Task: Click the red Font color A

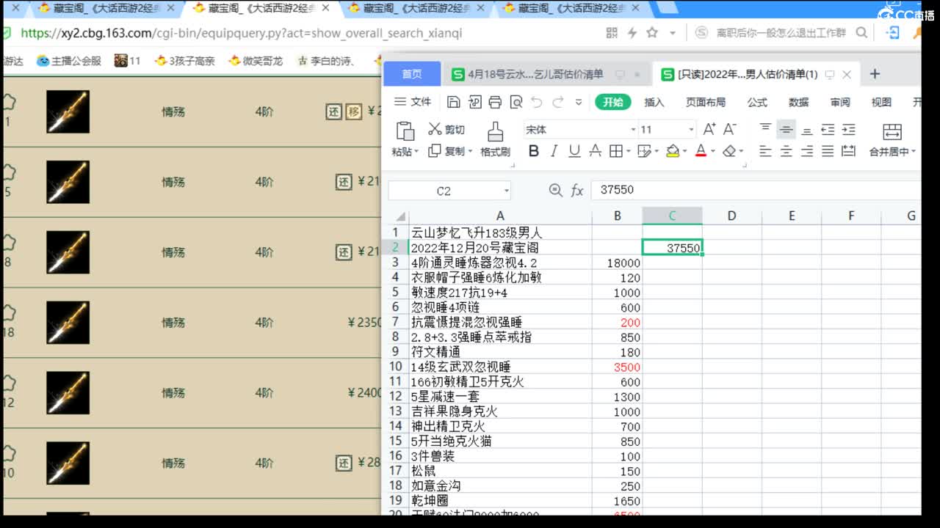Action: tap(701, 151)
